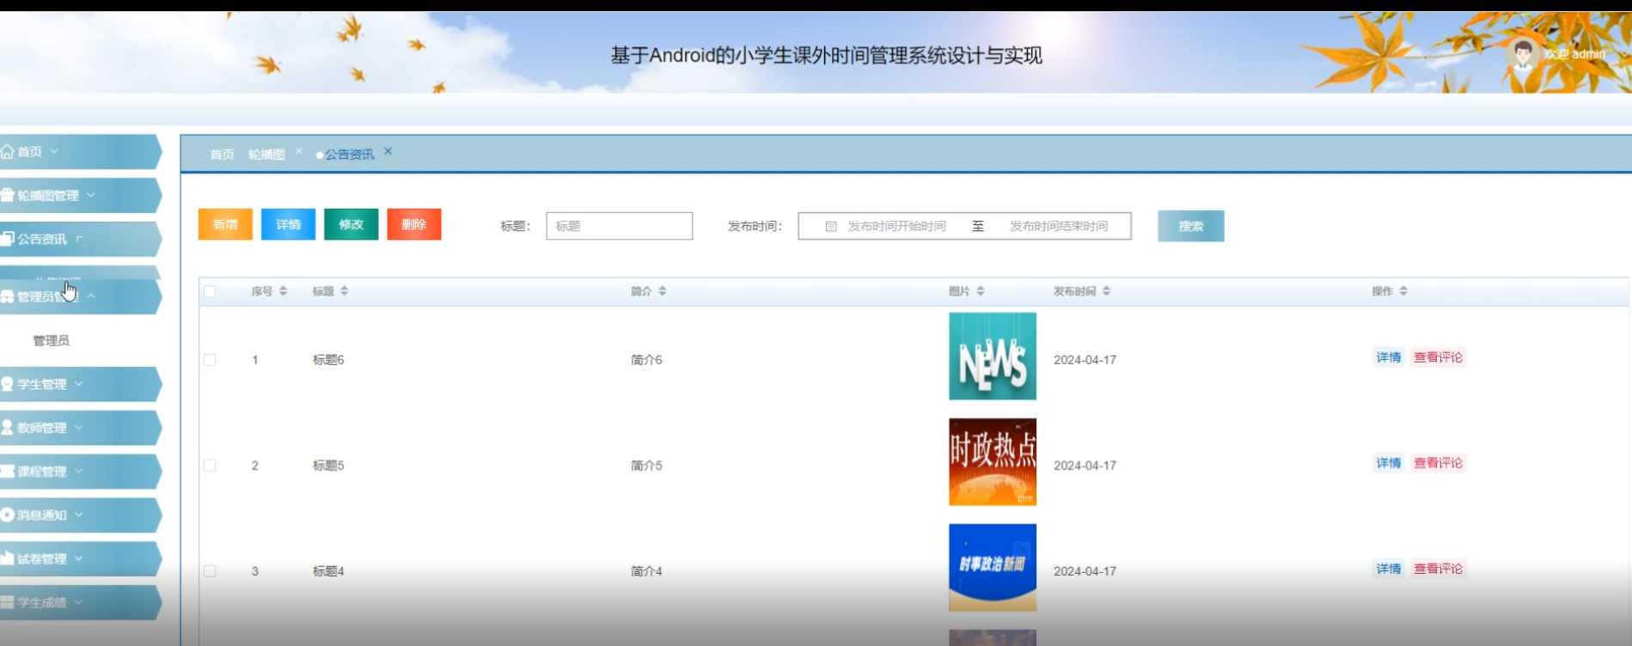The height and width of the screenshot is (646, 1632).
Task: Click the 学生管理 sidebar icon
Action: 8,384
